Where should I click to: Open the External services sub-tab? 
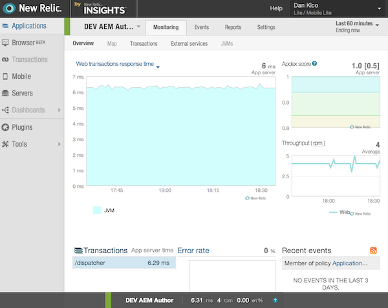189,44
